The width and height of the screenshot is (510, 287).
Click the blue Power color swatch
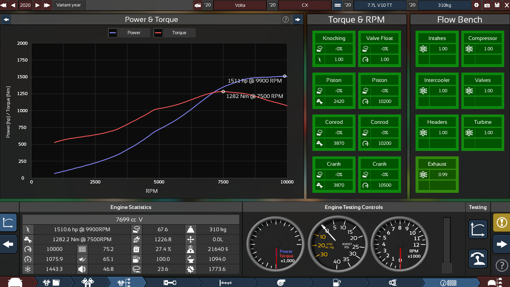coord(113,33)
